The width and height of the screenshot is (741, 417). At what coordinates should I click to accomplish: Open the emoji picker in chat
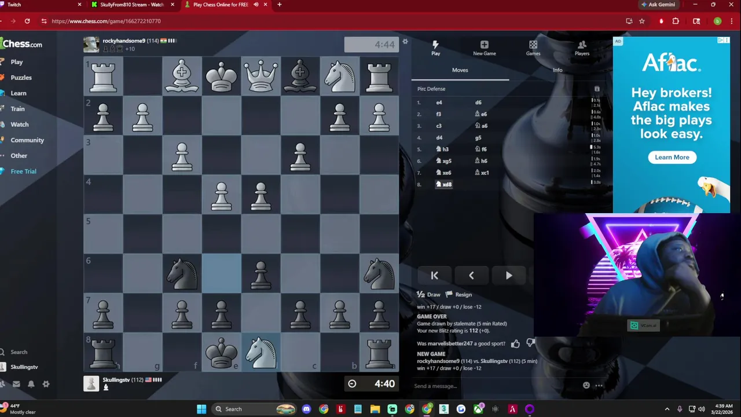pyautogui.click(x=586, y=386)
